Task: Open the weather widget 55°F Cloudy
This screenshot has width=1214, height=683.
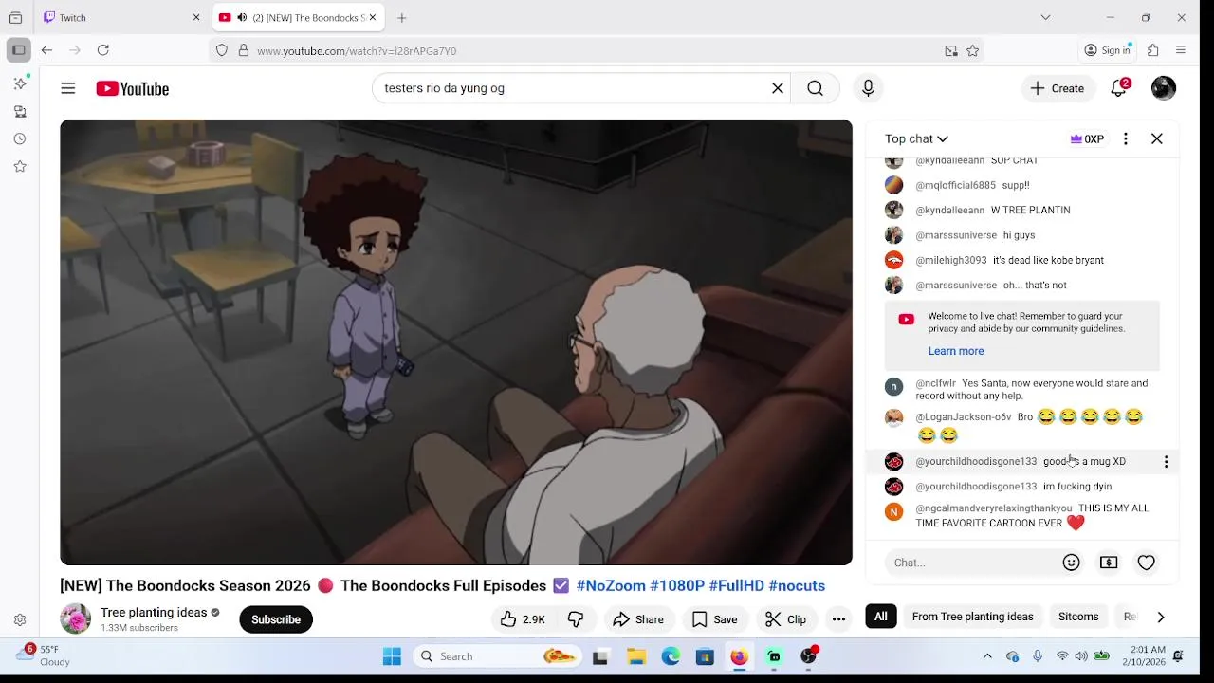Action: tap(44, 655)
